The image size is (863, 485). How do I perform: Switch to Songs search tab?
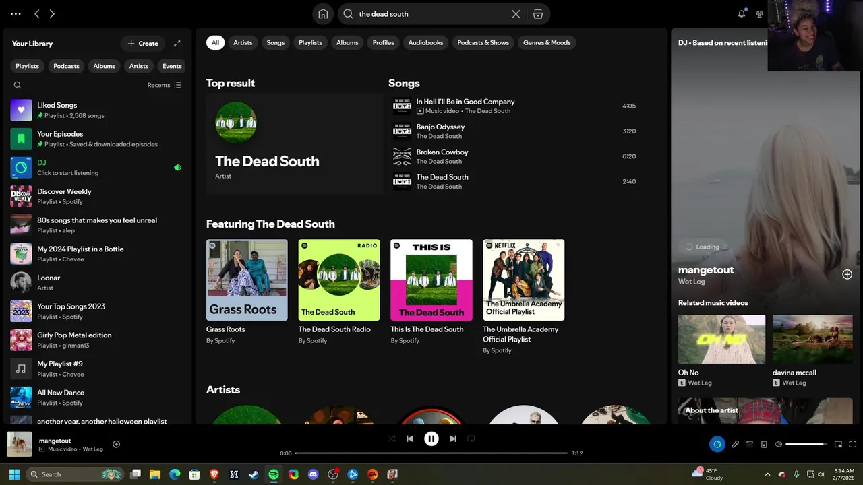coord(276,42)
